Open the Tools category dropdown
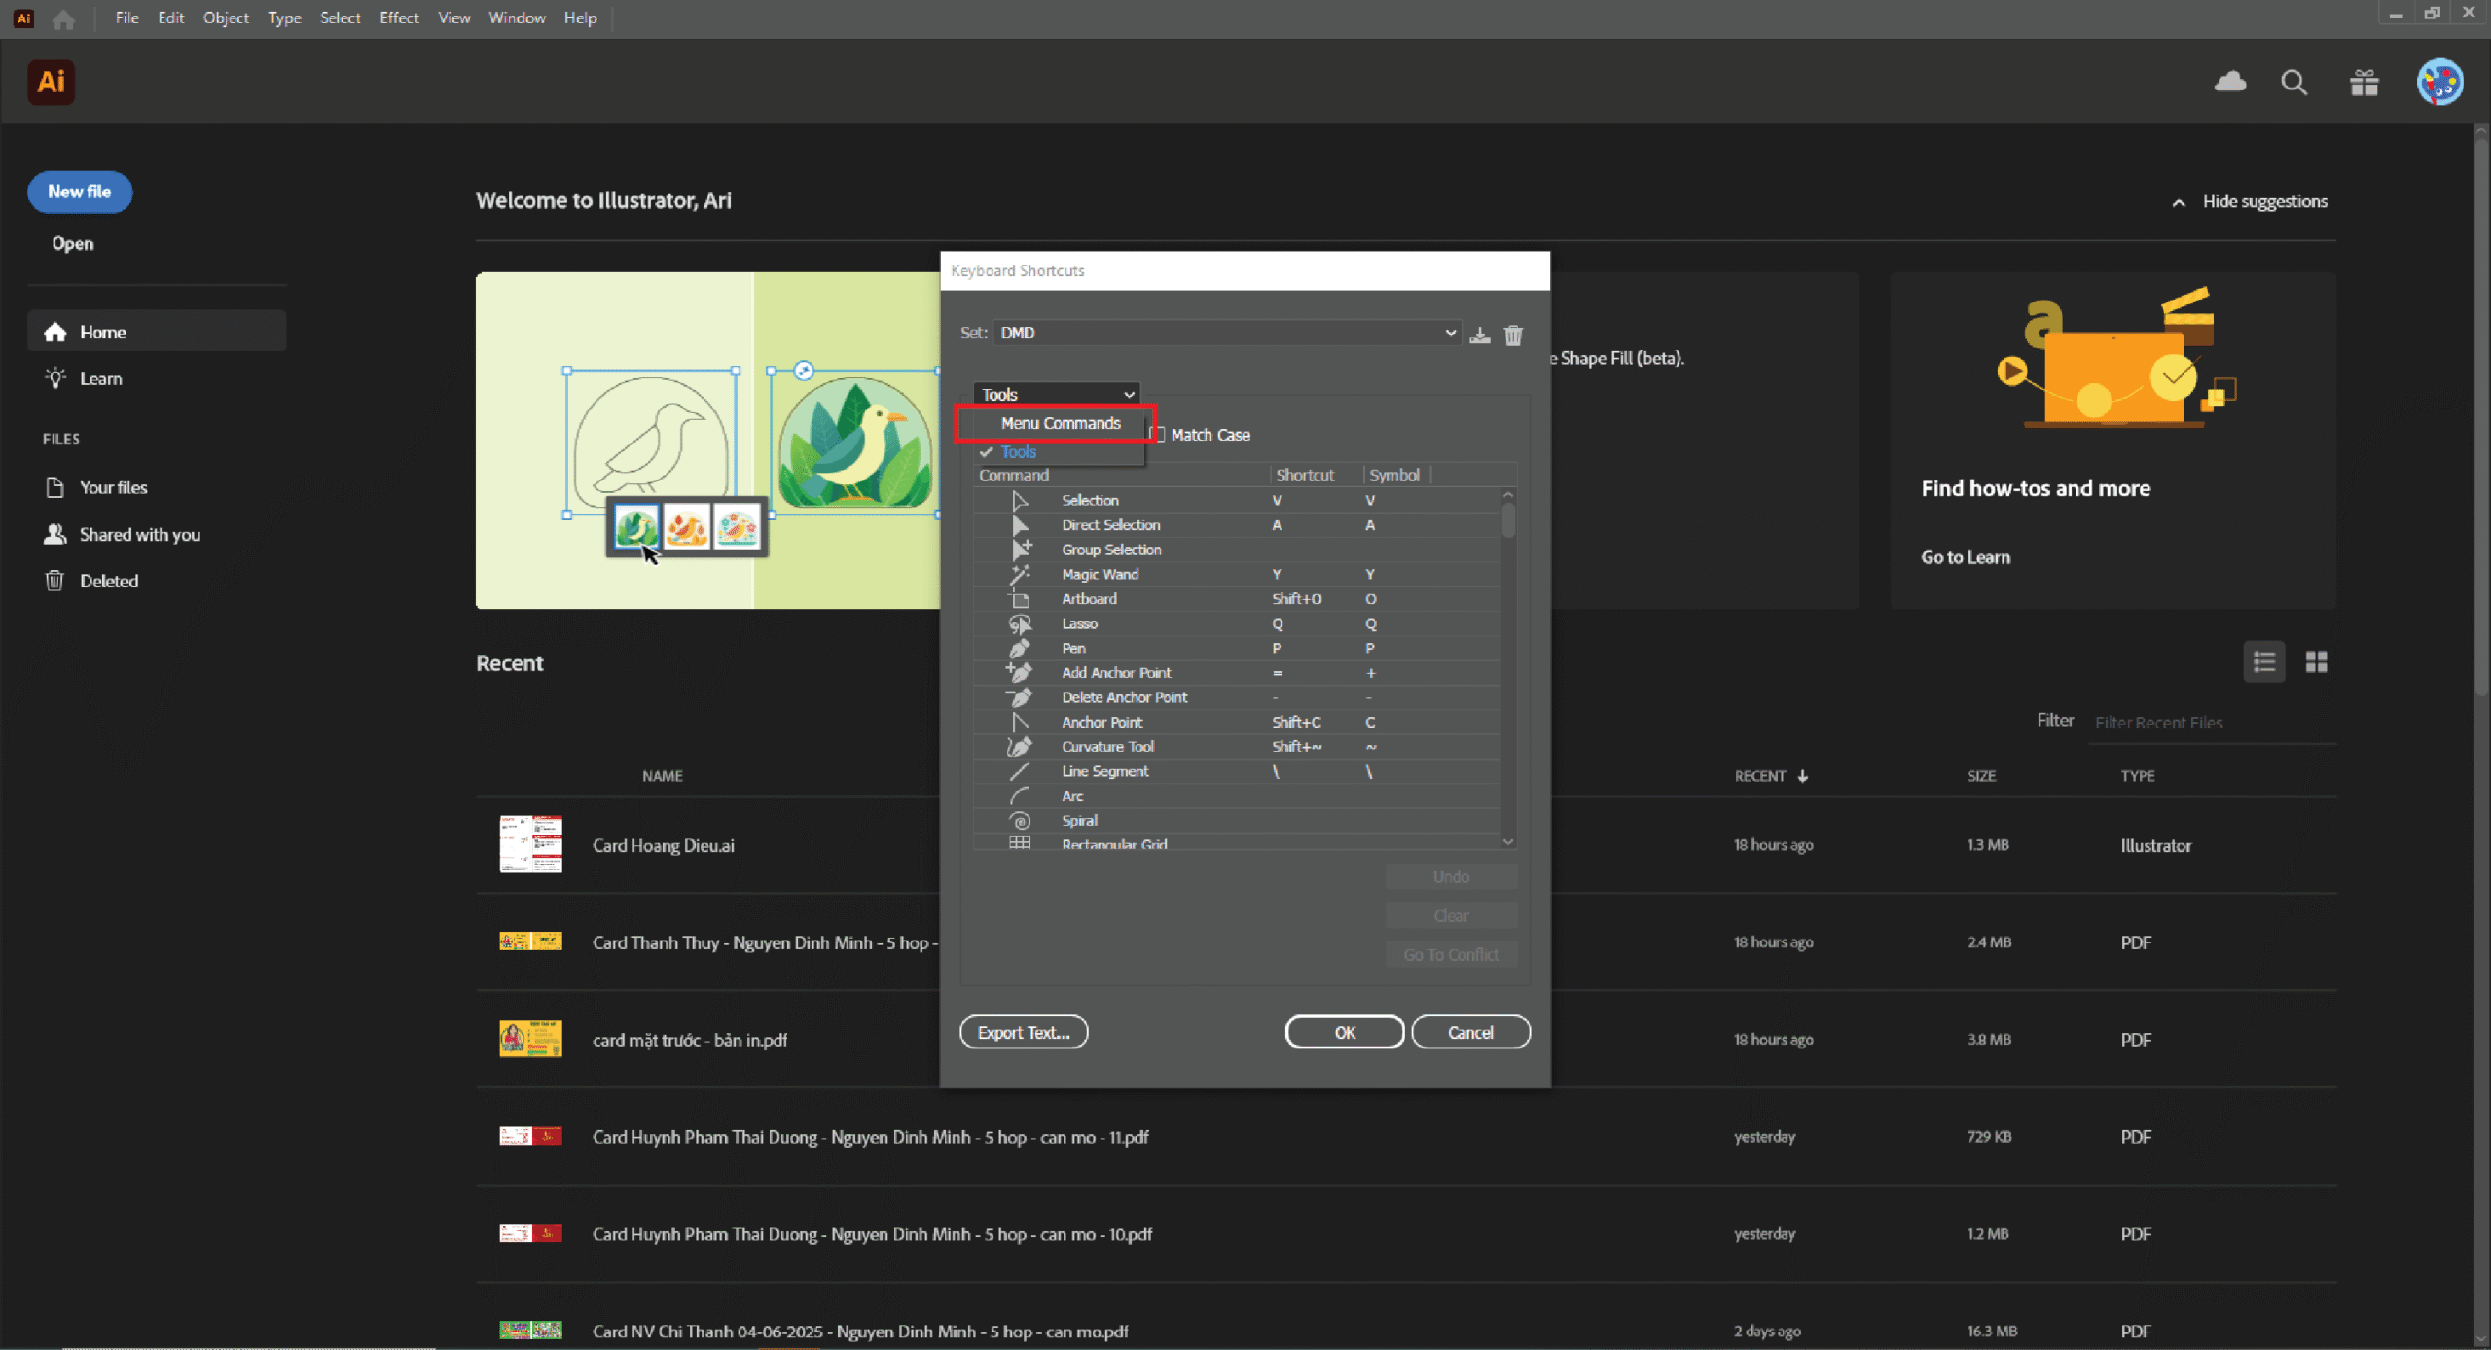This screenshot has width=2491, height=1350. (x=1056, y=394)
